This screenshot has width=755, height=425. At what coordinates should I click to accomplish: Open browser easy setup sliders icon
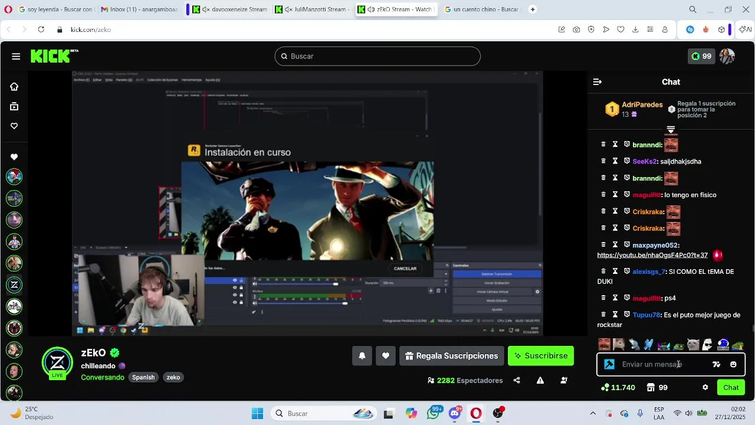point(650,30)
